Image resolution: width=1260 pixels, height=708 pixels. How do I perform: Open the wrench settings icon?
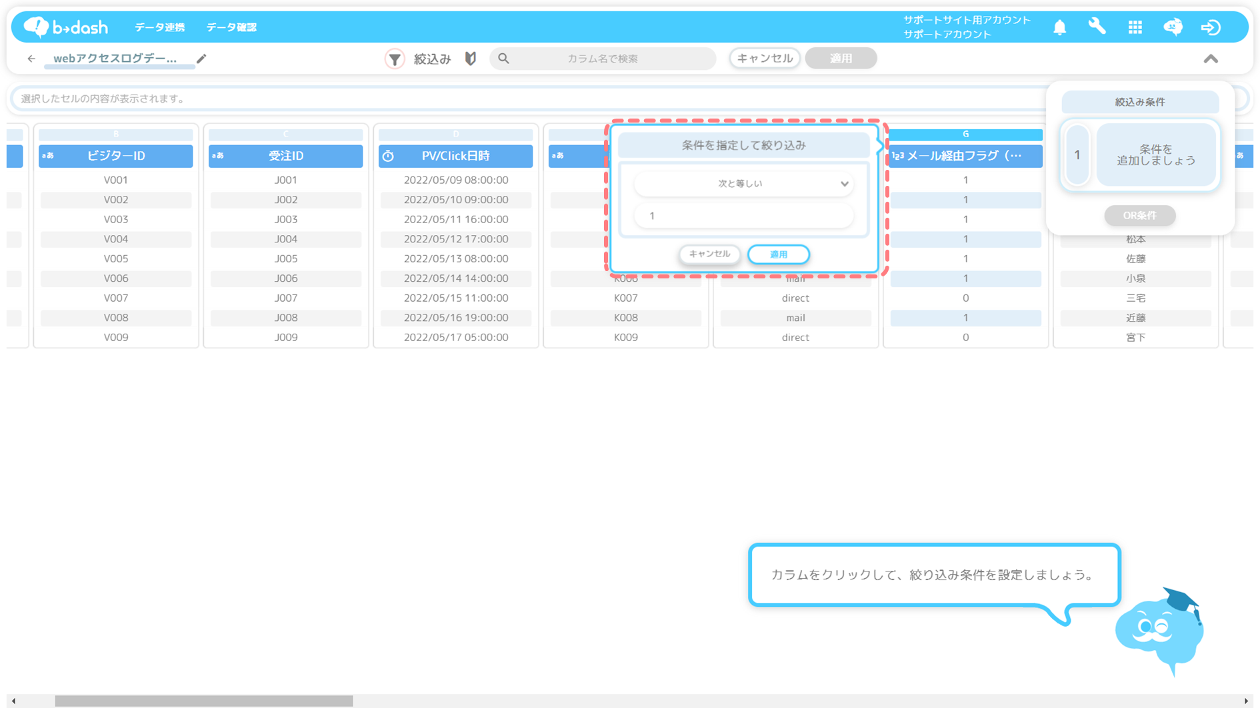(x=1097, y=27)
